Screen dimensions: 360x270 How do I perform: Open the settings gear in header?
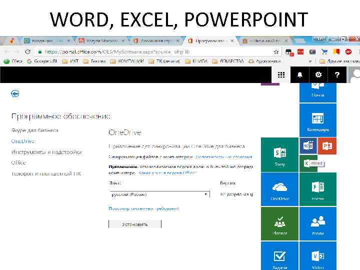click(x=318, y=75)
